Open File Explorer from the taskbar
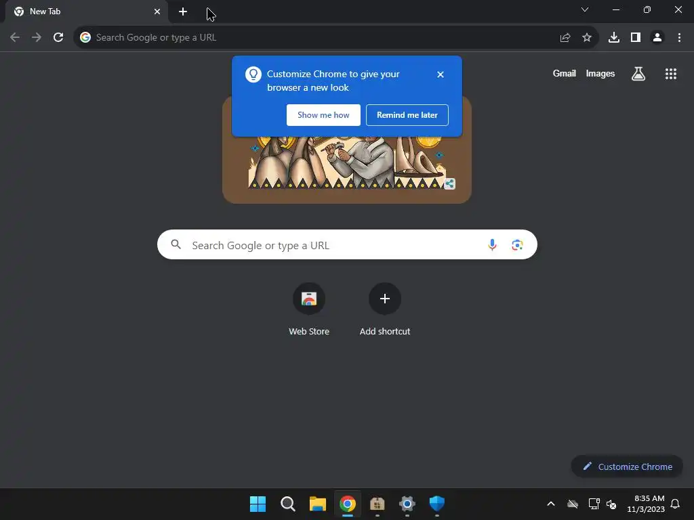Viewport: 694px width, 520px height. click(318, 504)
